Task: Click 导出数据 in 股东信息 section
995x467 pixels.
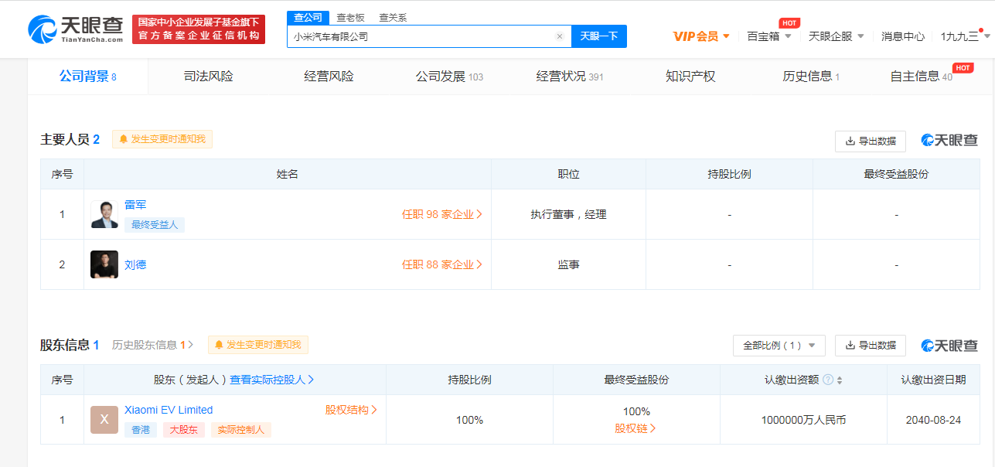Action: (871, 346)
